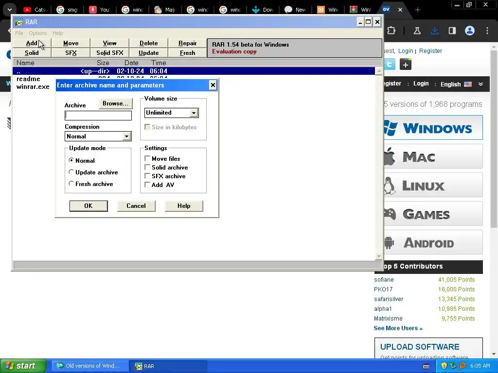Open See More Users link
498x373 pixels.
tap(398, 328)
